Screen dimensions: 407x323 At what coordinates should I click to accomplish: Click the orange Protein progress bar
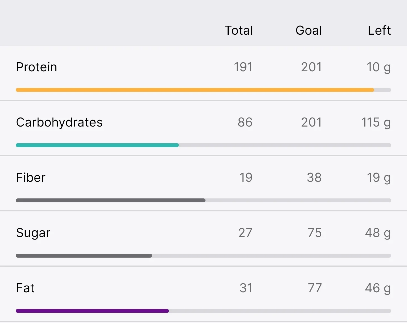pos(203,90)
